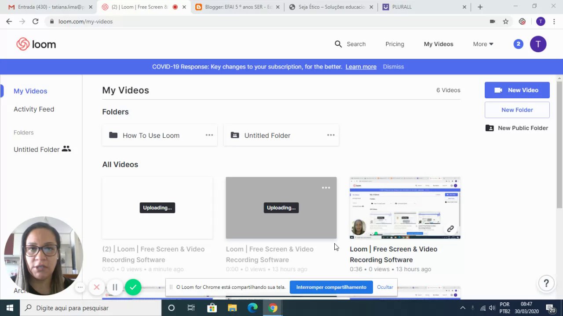Create a New Public Folder

pos(517,128)
